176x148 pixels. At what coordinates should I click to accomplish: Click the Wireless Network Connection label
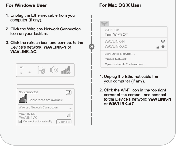38,108
